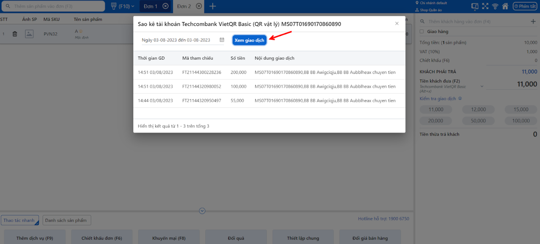Switch to the Danh sách sản phẩm tab
This screenshot has width=540, height=244.
point(67,220)
